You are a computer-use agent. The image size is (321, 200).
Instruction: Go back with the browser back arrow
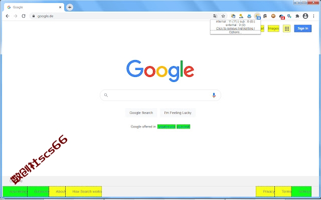click(8, 16)
